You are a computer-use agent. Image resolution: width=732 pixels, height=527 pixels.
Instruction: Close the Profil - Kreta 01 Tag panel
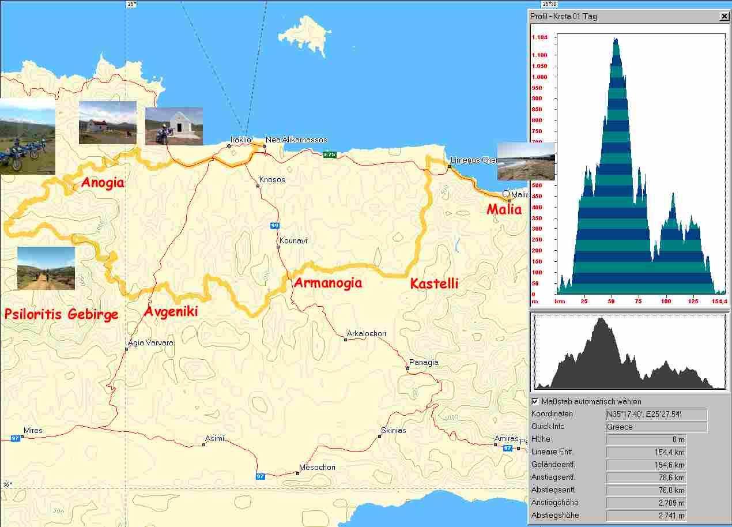coord(724,17)
